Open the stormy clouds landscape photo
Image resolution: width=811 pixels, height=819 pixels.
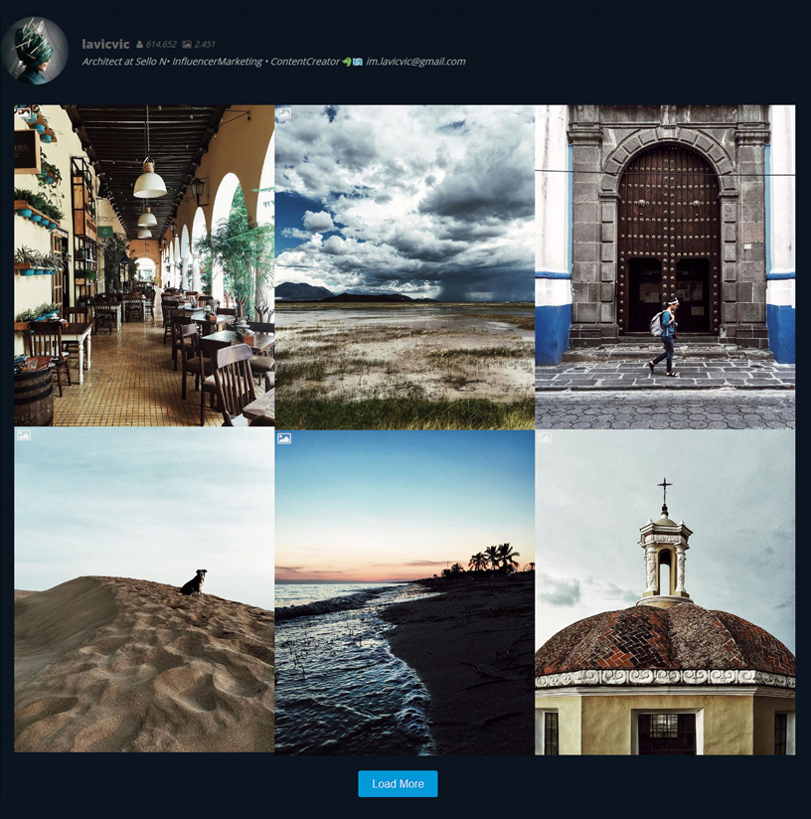[405, 267]
